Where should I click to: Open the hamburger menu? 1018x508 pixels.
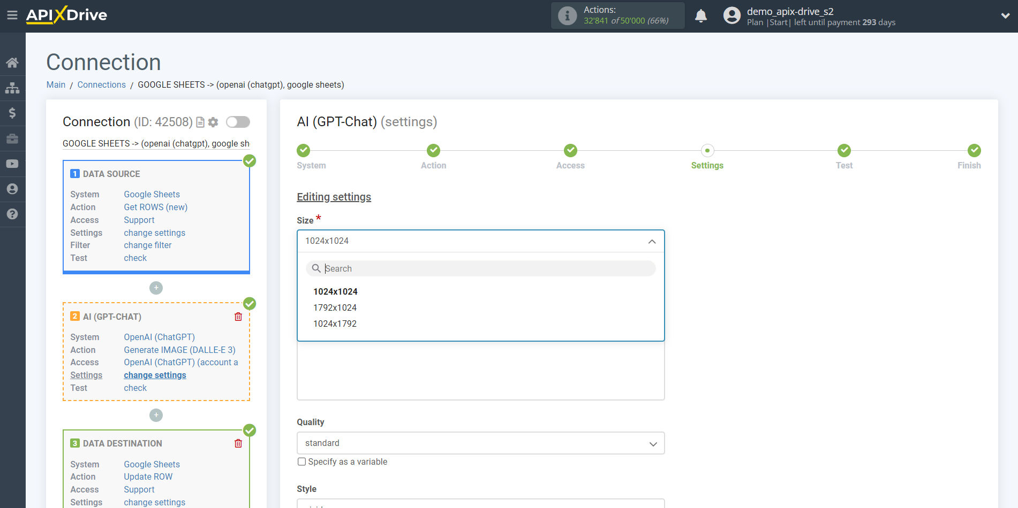point(12,16)
